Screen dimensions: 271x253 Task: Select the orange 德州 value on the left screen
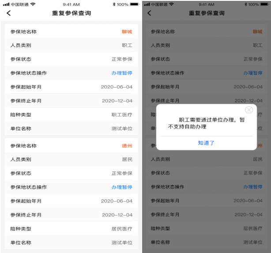tap(127, 146)
